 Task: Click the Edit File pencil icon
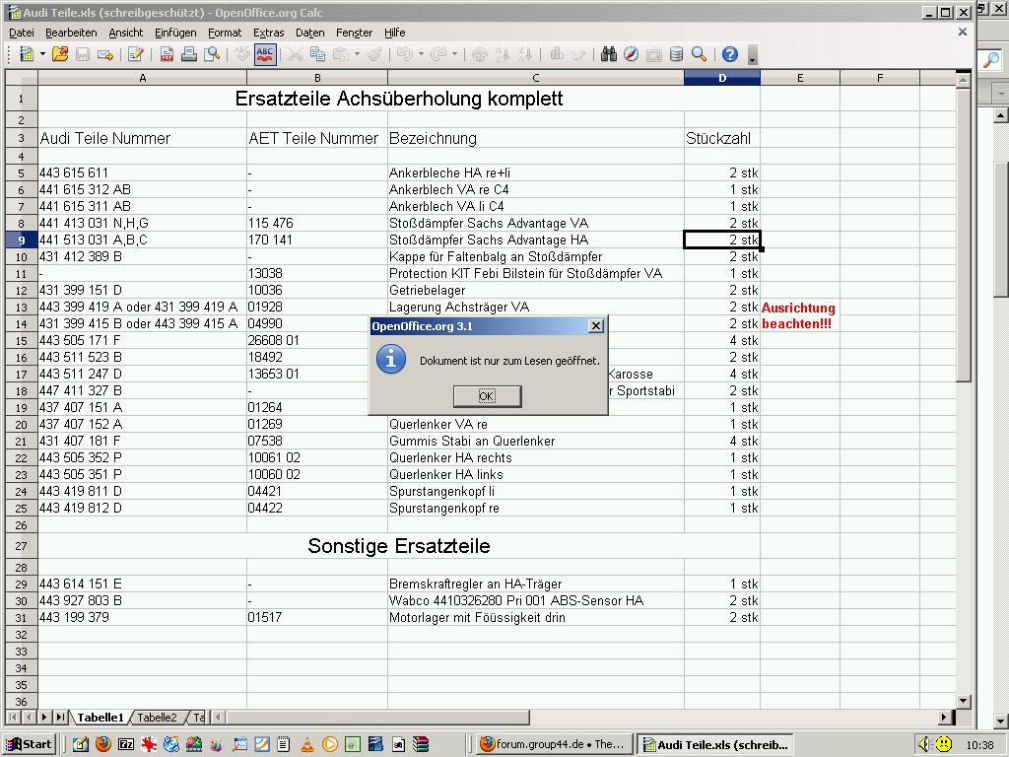pos(135,54)
